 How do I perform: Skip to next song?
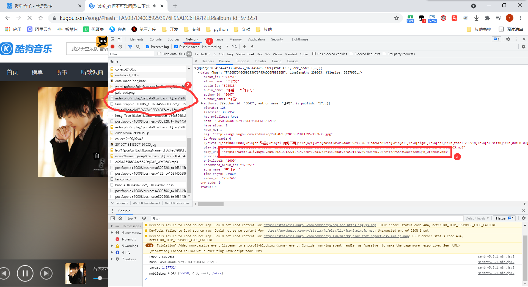pos(46,273)
